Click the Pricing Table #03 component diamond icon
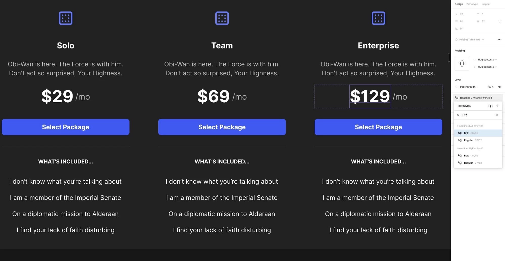505x261 pixels. coord(456,39)
